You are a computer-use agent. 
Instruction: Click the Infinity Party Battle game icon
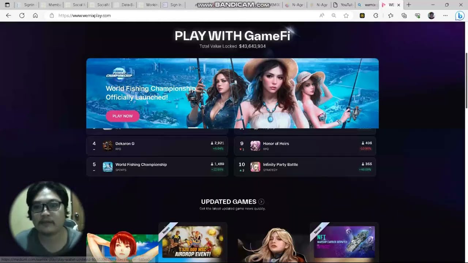click(255, 167)
